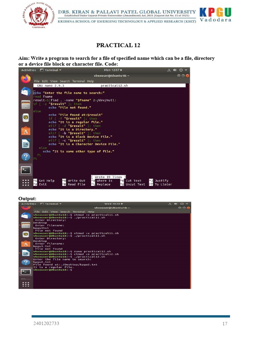Click the university crest emblem
Screen dimensions: 262x350
click(x=38, y=16)
